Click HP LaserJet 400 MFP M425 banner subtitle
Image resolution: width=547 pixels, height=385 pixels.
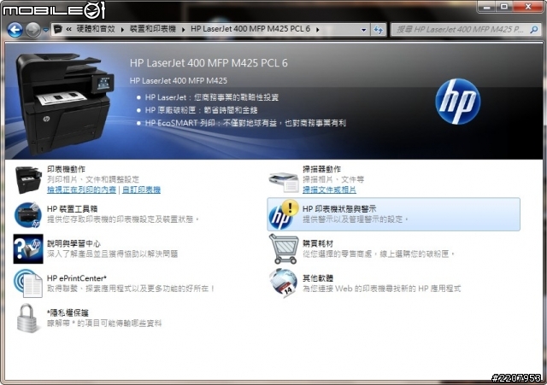pos(179,81)
